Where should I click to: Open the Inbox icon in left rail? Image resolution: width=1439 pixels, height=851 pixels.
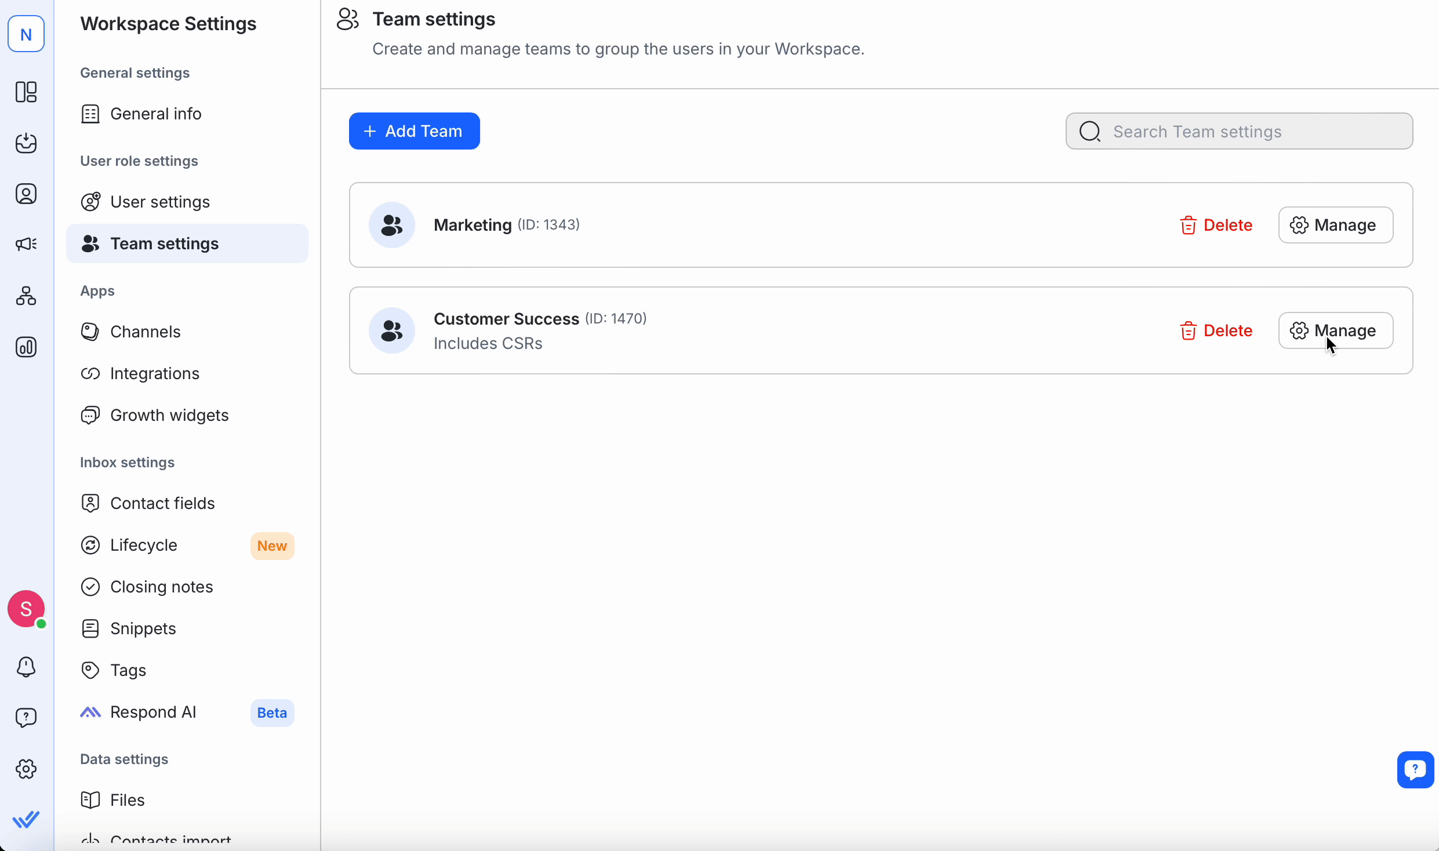[x=26, y=143]
